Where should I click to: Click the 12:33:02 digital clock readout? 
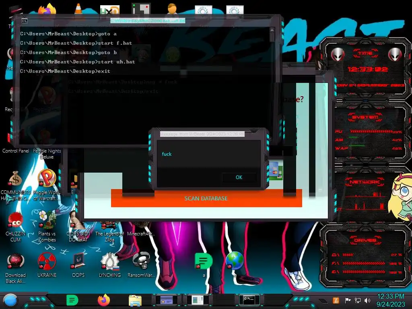pos(367,69)
